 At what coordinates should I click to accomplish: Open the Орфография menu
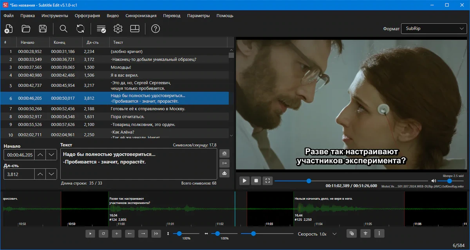(x=87, y=16)
